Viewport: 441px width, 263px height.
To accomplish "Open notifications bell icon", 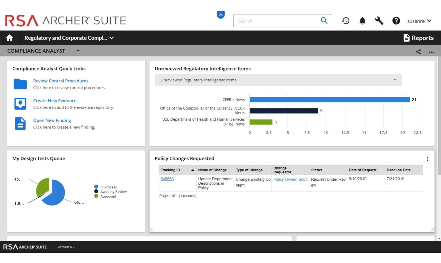I will [362, 21].
